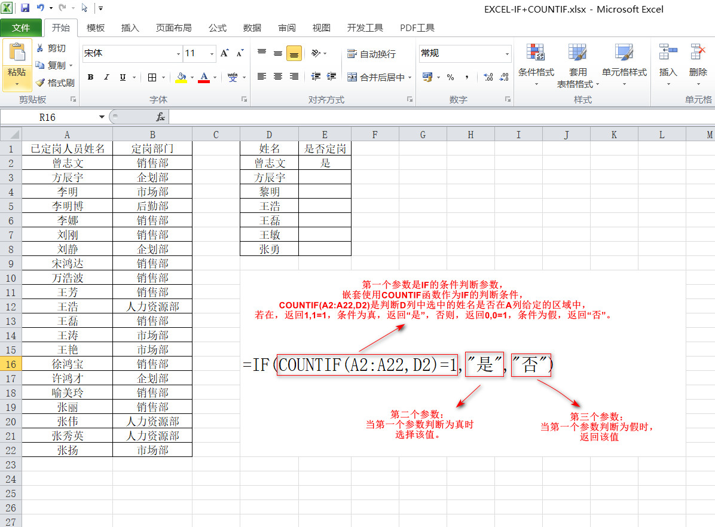
Task: Click the decrease indent icon
Action: (x=316, y=76)
